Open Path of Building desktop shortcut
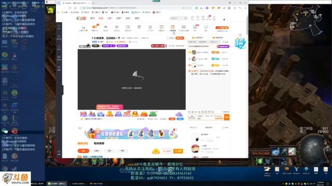This screenshot has height=186, width=332. pyautogui.click(x=267, y=171)
